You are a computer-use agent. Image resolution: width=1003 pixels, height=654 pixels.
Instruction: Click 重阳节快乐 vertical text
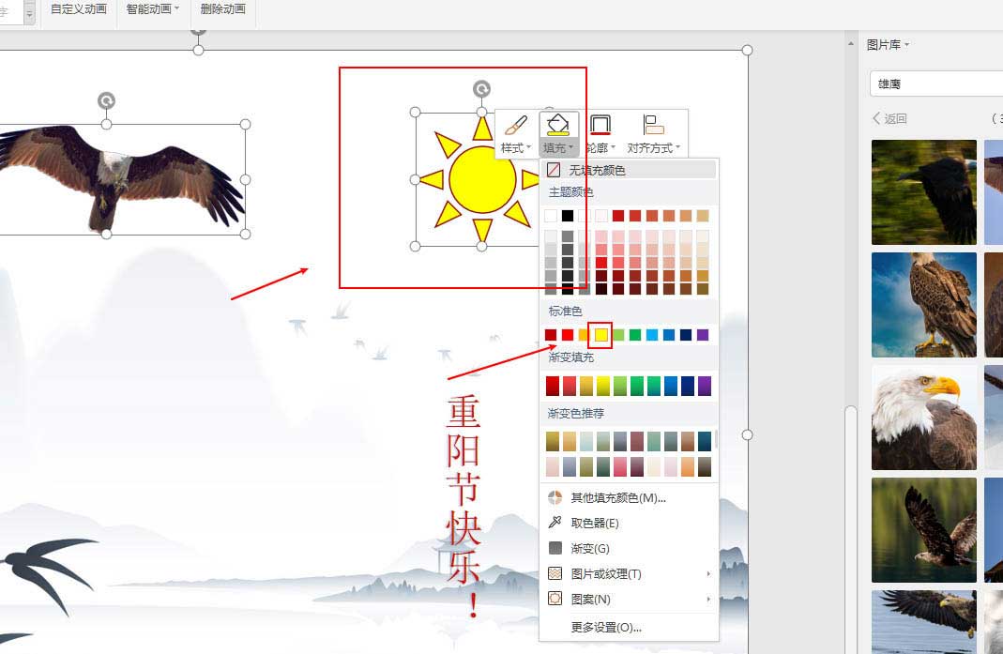click(464, 506)
